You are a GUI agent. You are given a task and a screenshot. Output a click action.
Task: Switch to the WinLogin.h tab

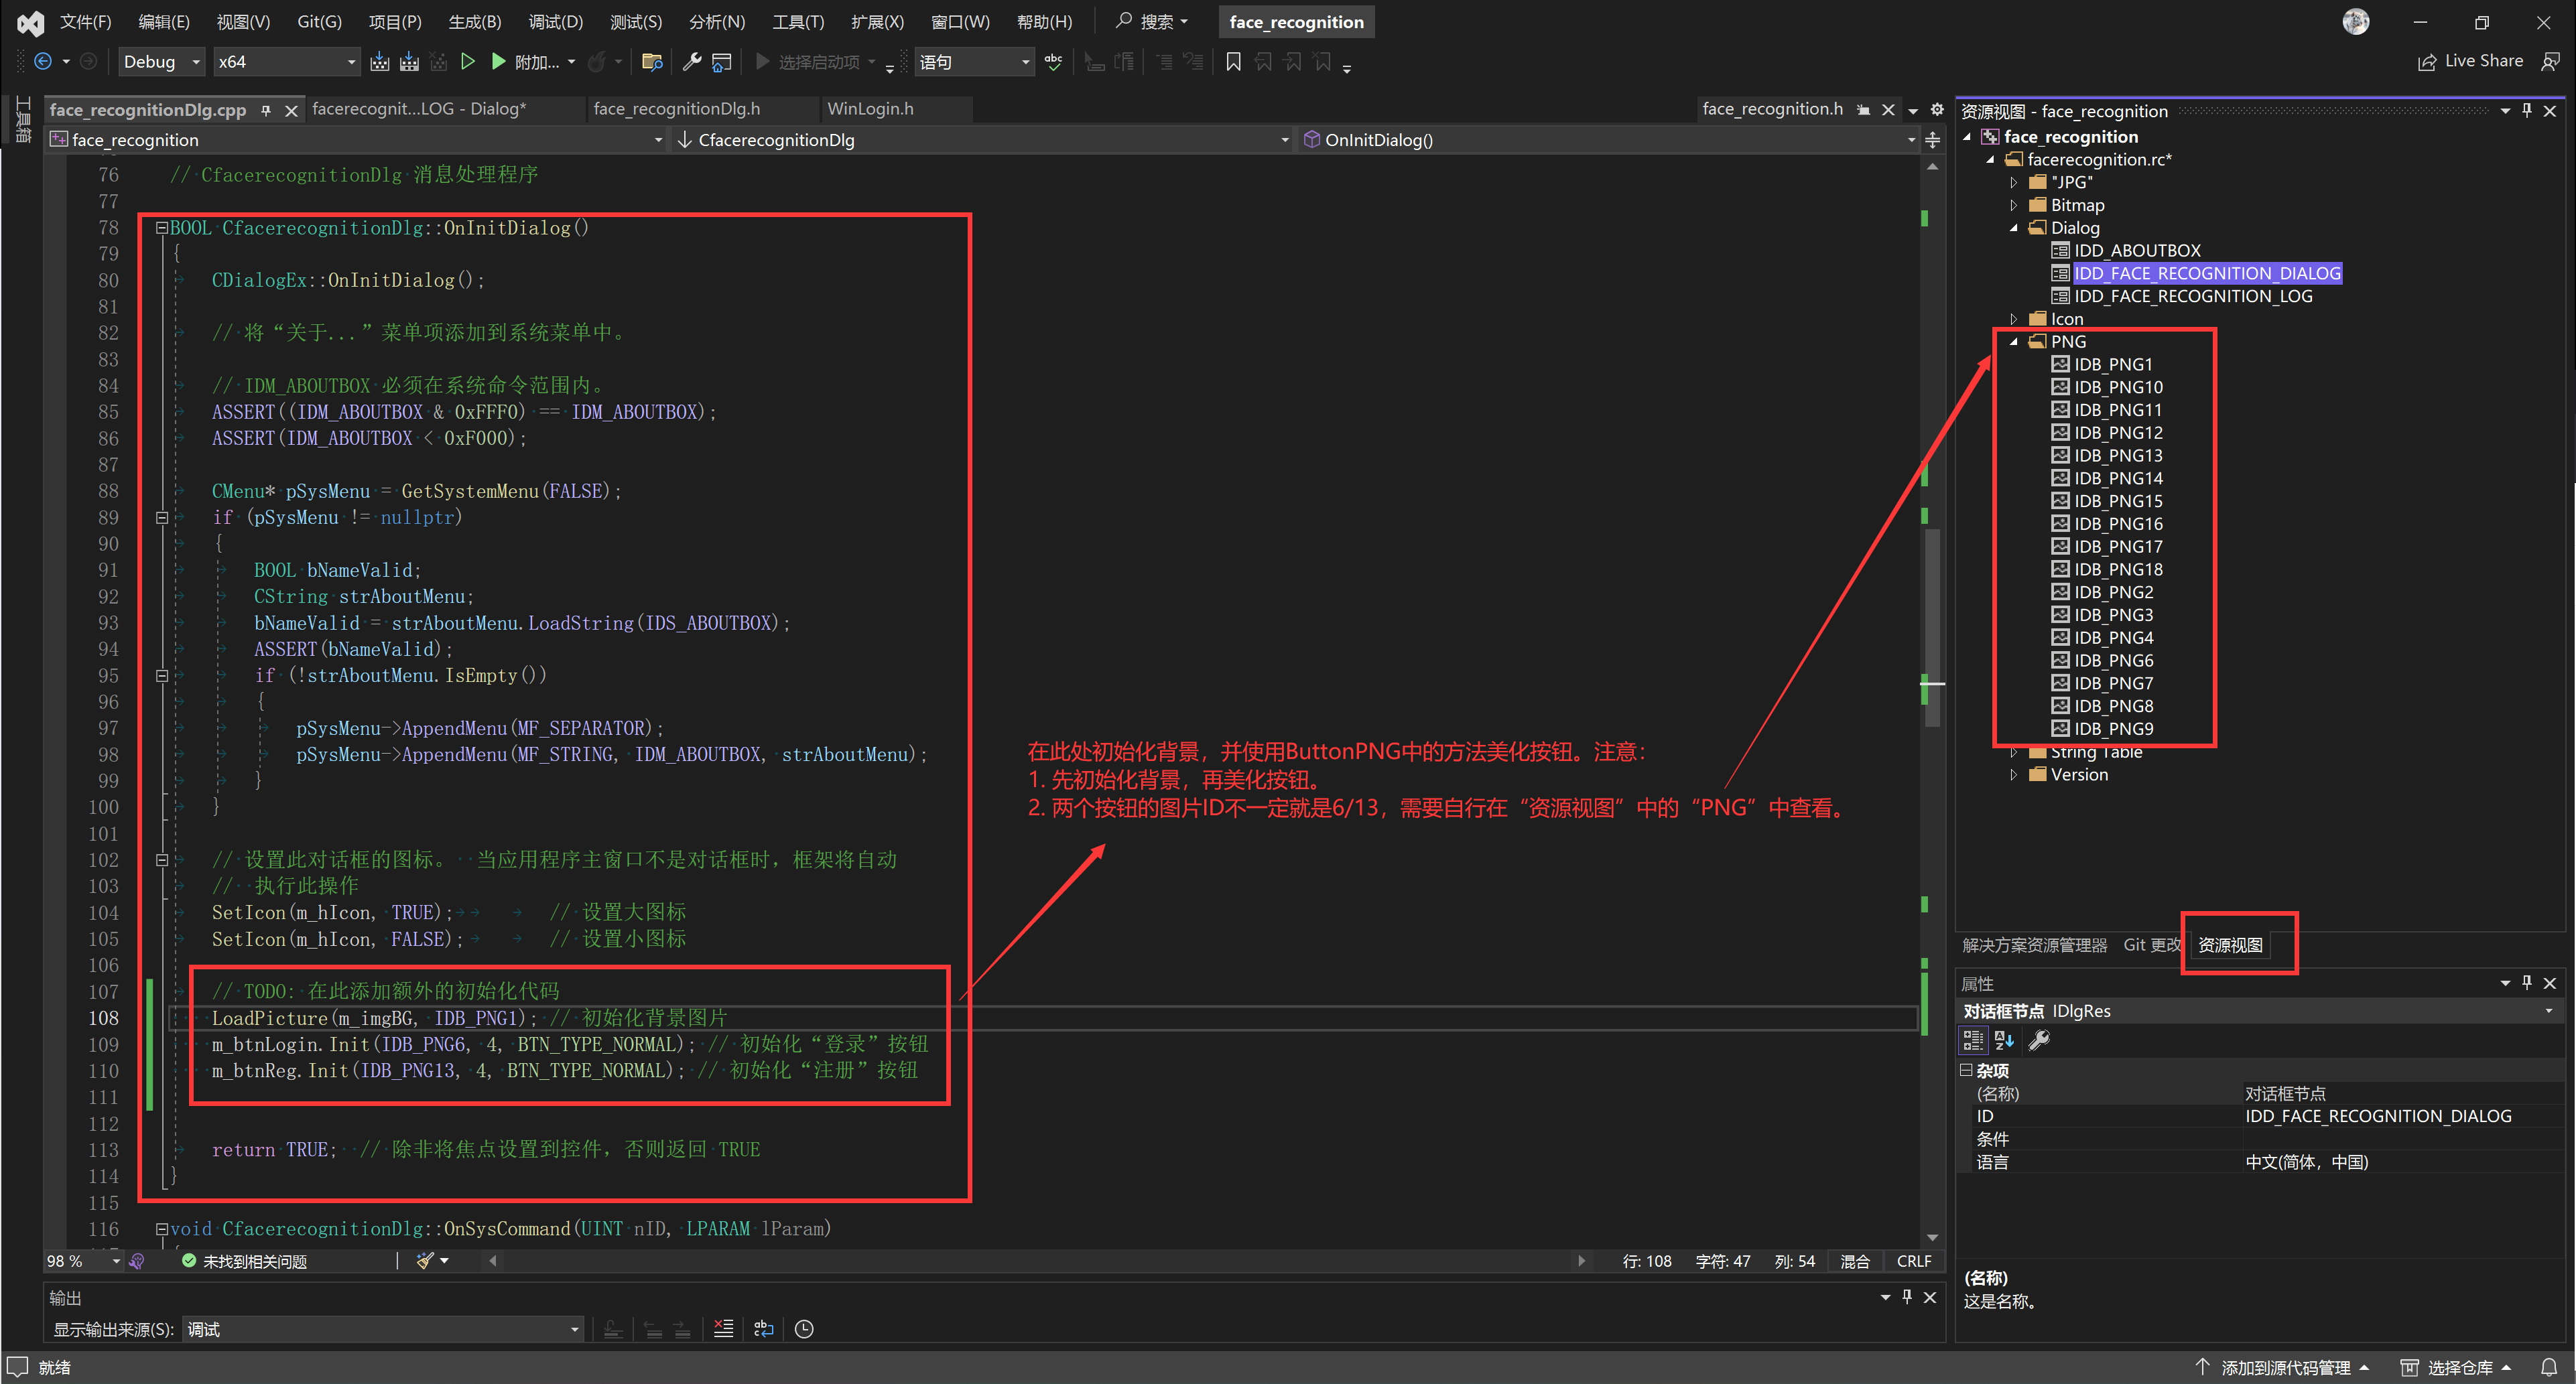tap(871, 109)
